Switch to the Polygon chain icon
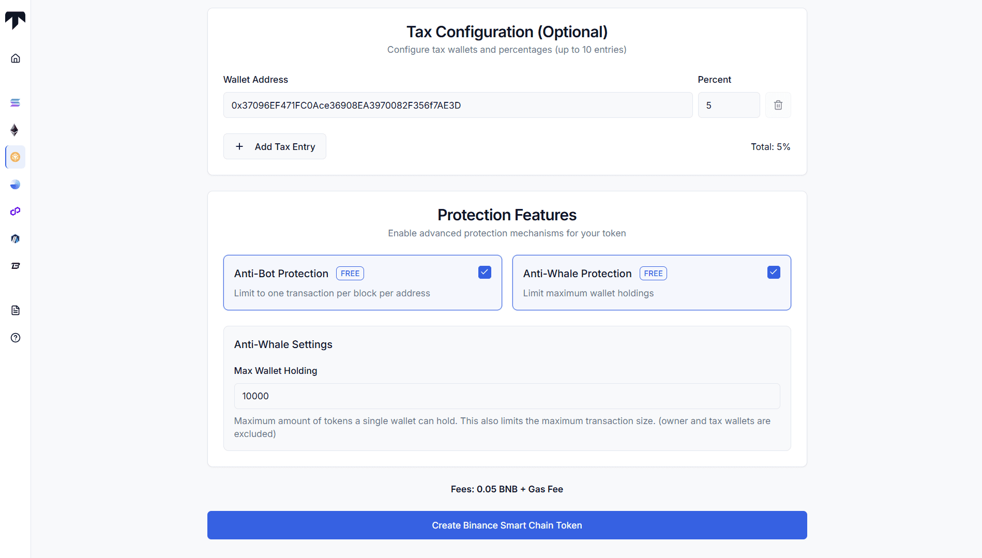The width and height of the screenshot is (982, 558). pyautogui.click(x=16, y=212)
